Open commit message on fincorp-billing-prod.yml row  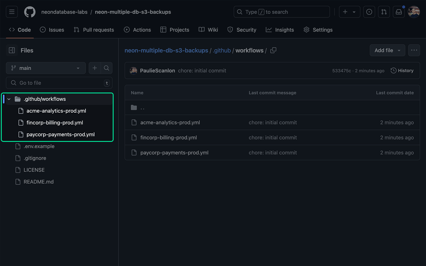[x=273, y=137]
